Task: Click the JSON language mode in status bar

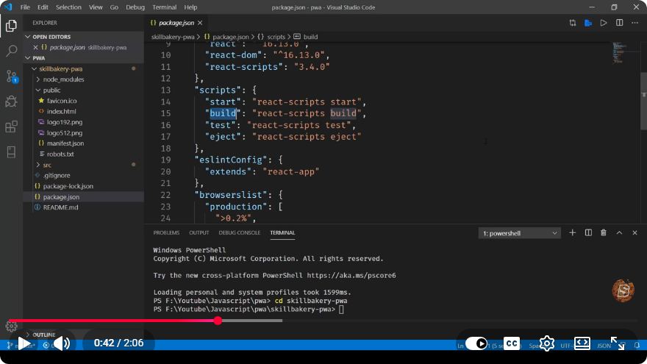Action: click(x=604, y=346)
